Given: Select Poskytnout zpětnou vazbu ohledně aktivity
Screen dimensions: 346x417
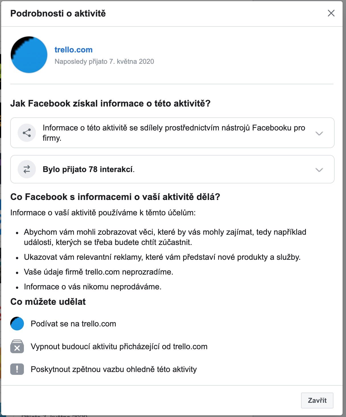Looking at the screenshot, I should 114,369.
